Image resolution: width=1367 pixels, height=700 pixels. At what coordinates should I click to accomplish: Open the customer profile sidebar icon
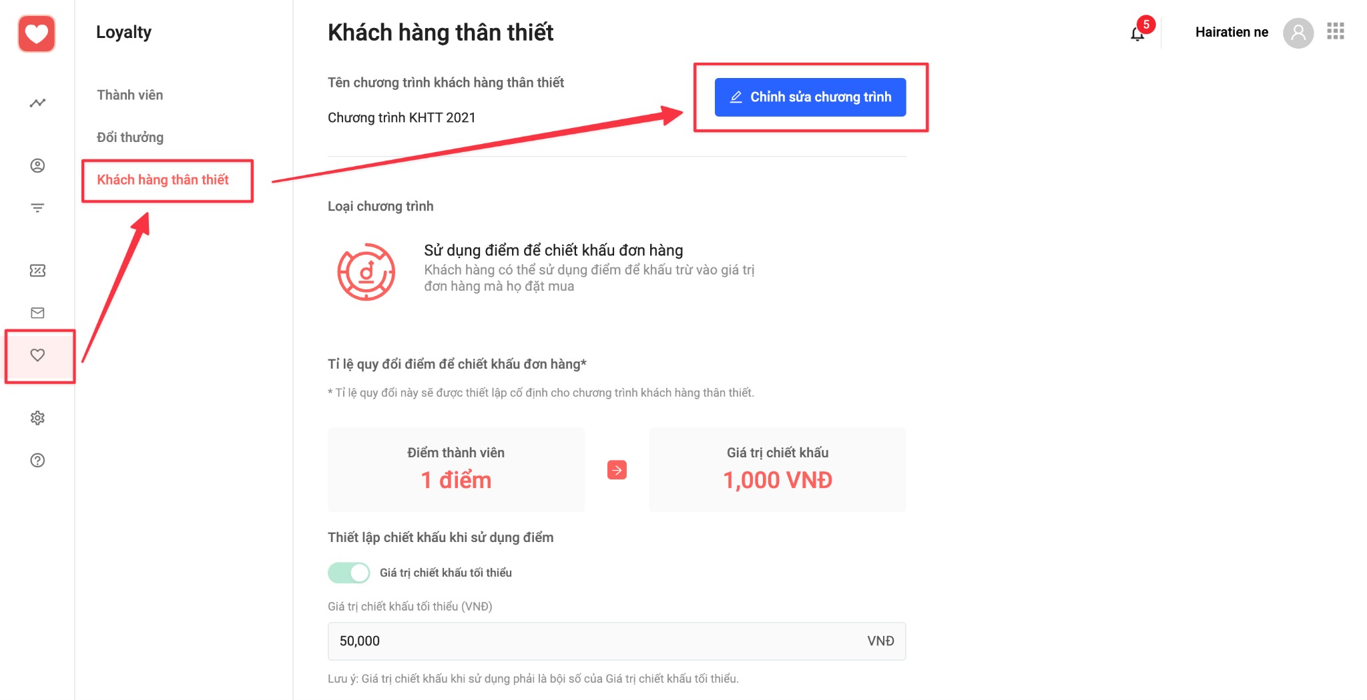(x=37, y=165)
